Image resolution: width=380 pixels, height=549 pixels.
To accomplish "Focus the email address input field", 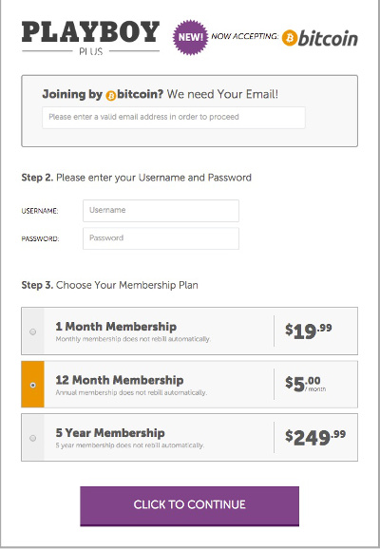I will [x=174, y=117].
